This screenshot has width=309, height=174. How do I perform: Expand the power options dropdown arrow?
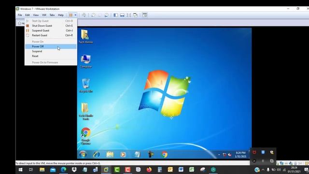pos(75,15)
